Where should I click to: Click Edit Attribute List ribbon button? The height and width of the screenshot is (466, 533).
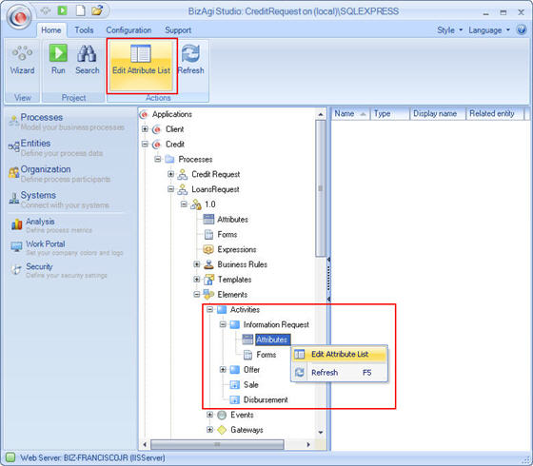141,66
